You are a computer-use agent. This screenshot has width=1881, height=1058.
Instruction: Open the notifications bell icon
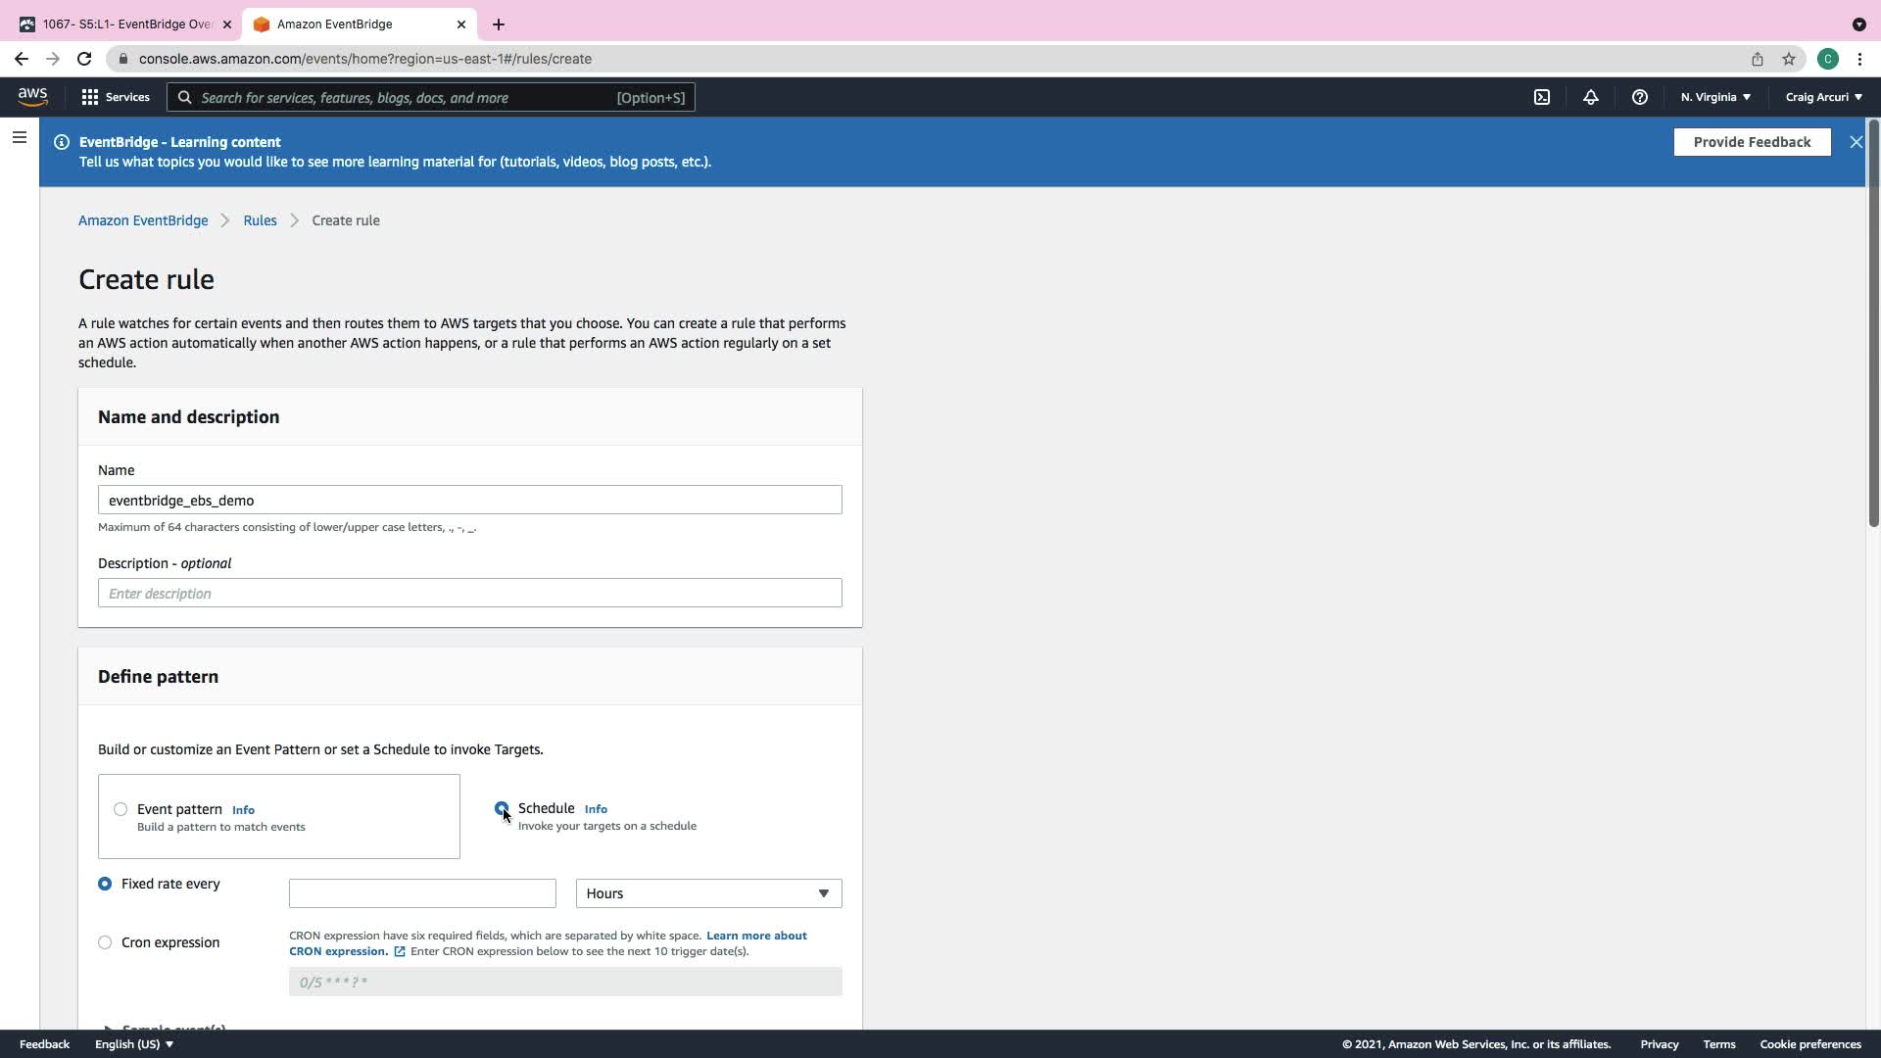[1590, 97]
